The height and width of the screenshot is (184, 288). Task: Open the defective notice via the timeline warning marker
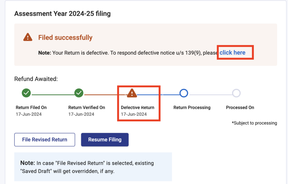tap(132, 93)
